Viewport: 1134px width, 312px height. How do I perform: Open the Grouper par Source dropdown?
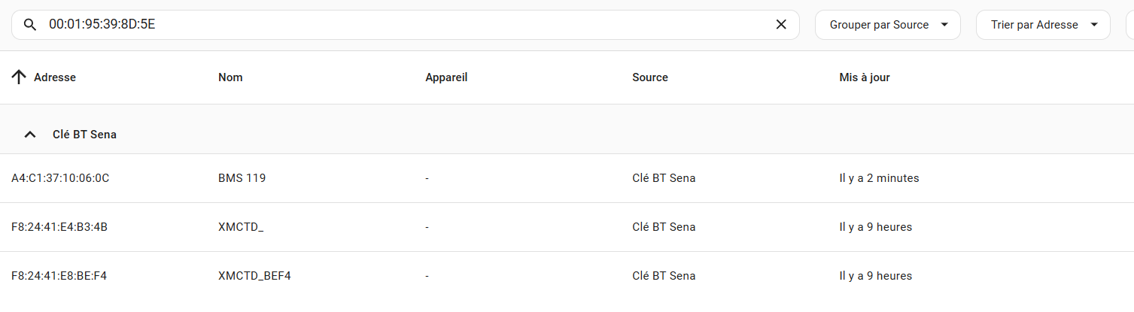[x=888, y=25]
